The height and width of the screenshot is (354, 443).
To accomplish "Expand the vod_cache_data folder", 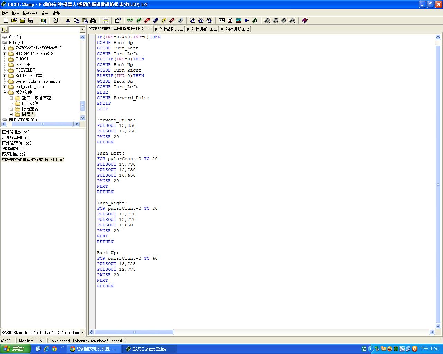I will (x=5, y=87).
